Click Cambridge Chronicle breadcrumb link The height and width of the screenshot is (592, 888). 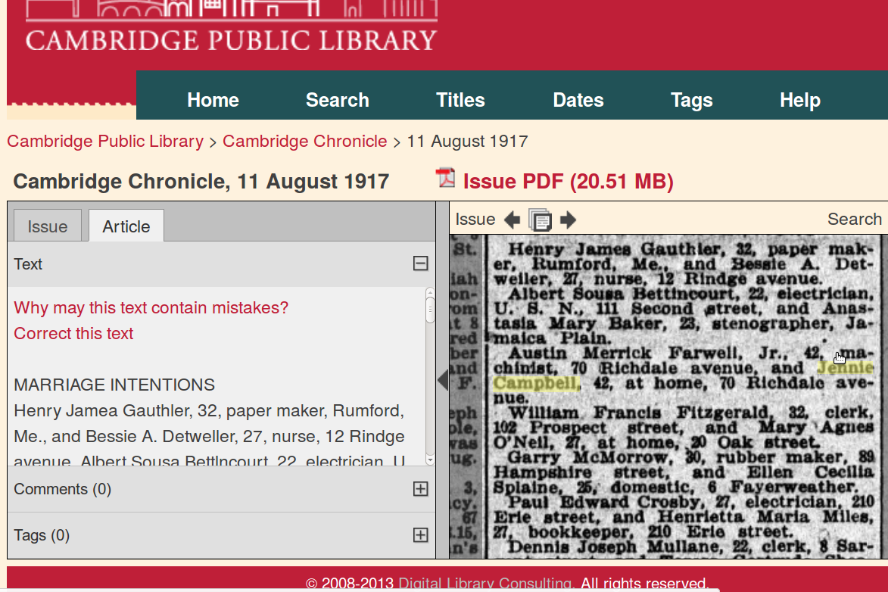coord(304,142)
